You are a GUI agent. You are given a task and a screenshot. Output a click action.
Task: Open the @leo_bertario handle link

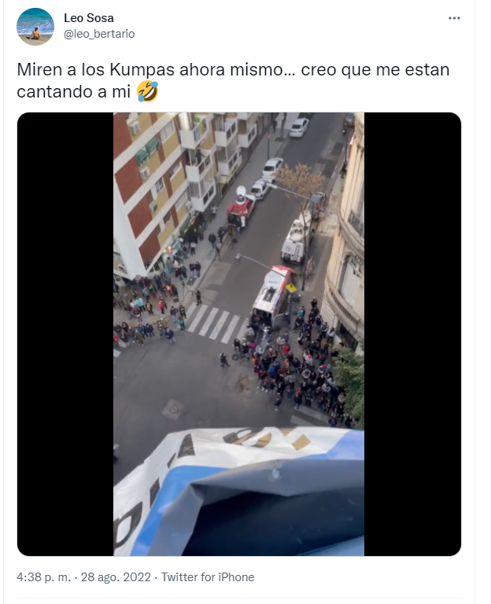coord(99,34)
